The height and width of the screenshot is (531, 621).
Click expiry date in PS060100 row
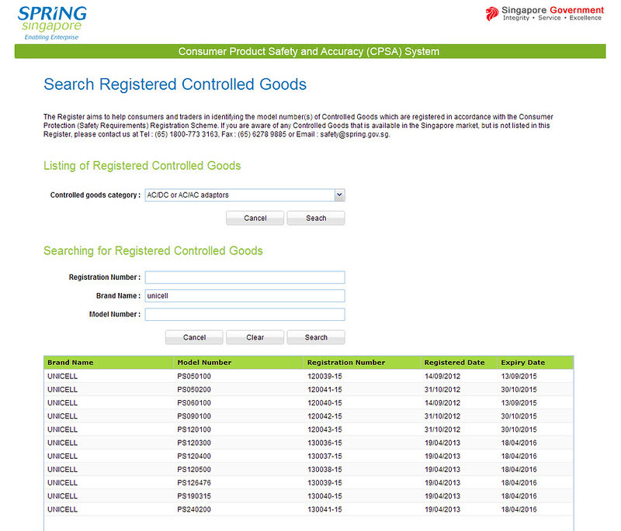coord(519,403)
